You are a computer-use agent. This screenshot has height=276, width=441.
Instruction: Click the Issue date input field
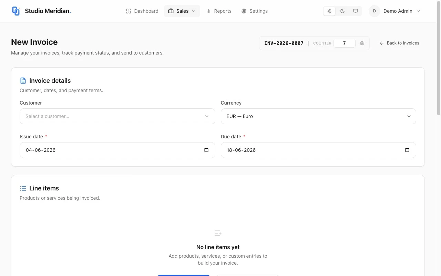pyautogui.click(x=117, y=150)
